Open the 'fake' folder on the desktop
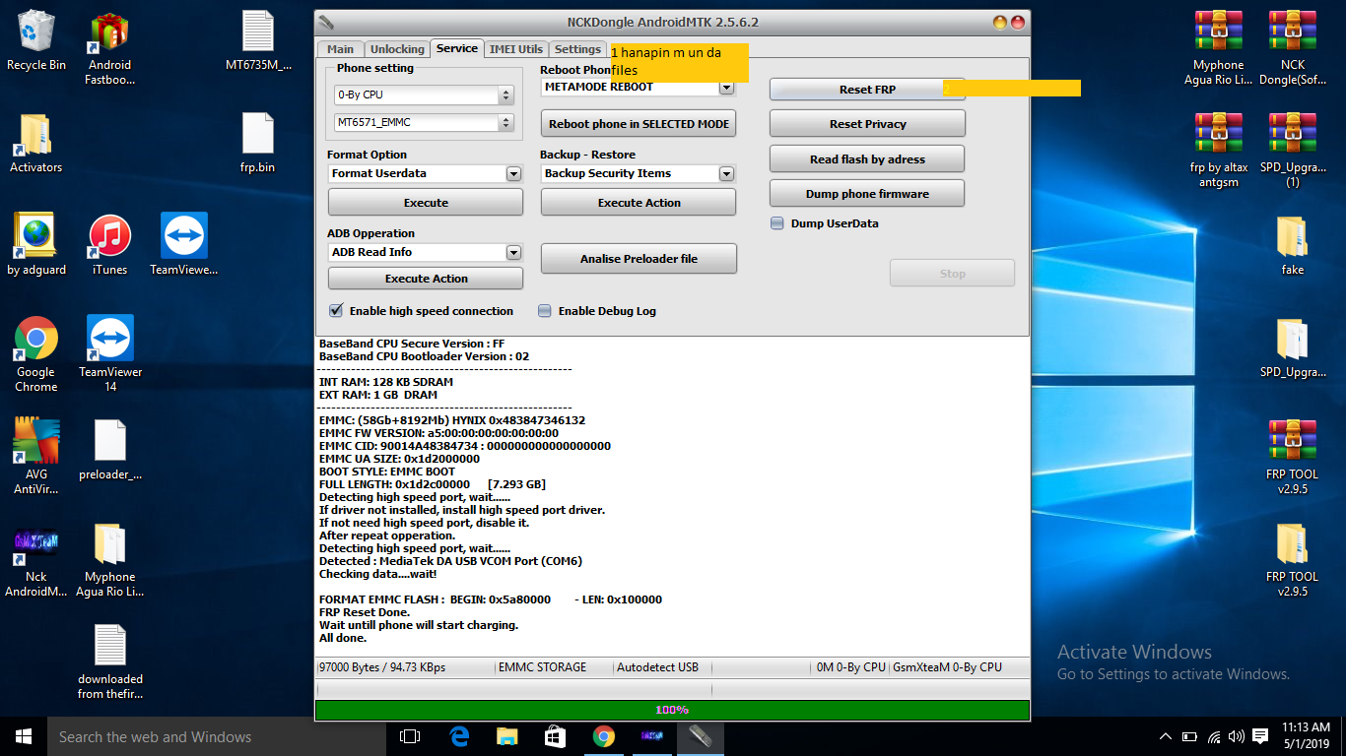The height and width of the screenshot is (756, 1346). pos(1292,244)
